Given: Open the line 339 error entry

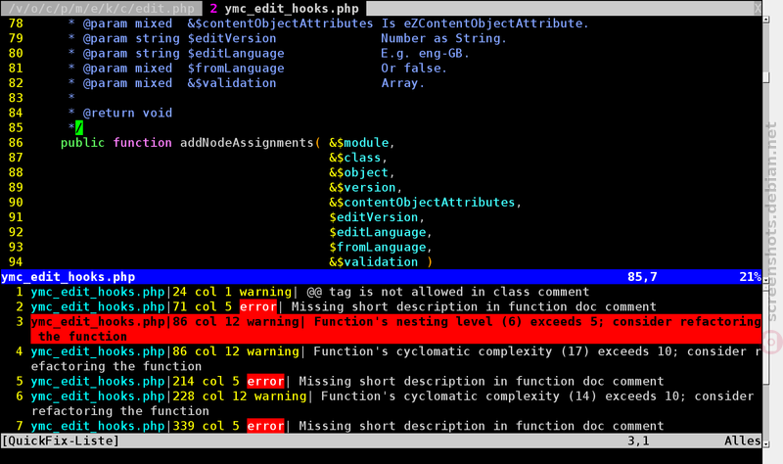Looking at the screenshot, I should [347, 426].
